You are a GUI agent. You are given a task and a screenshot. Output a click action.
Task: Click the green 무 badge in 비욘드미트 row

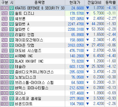click(11, 104)
